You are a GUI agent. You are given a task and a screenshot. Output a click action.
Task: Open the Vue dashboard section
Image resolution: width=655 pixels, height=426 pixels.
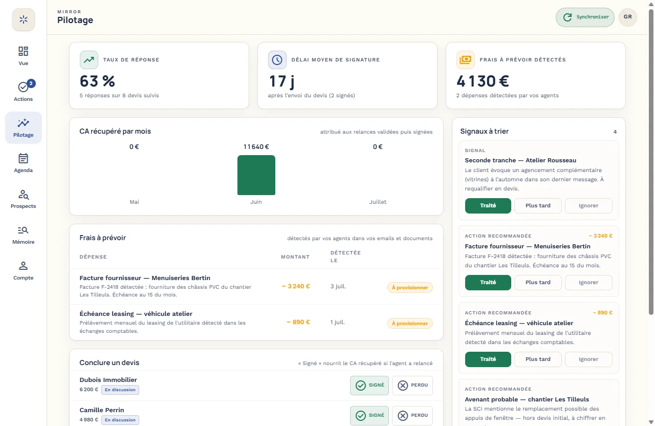pyautogui.click(x=24, y=56)
